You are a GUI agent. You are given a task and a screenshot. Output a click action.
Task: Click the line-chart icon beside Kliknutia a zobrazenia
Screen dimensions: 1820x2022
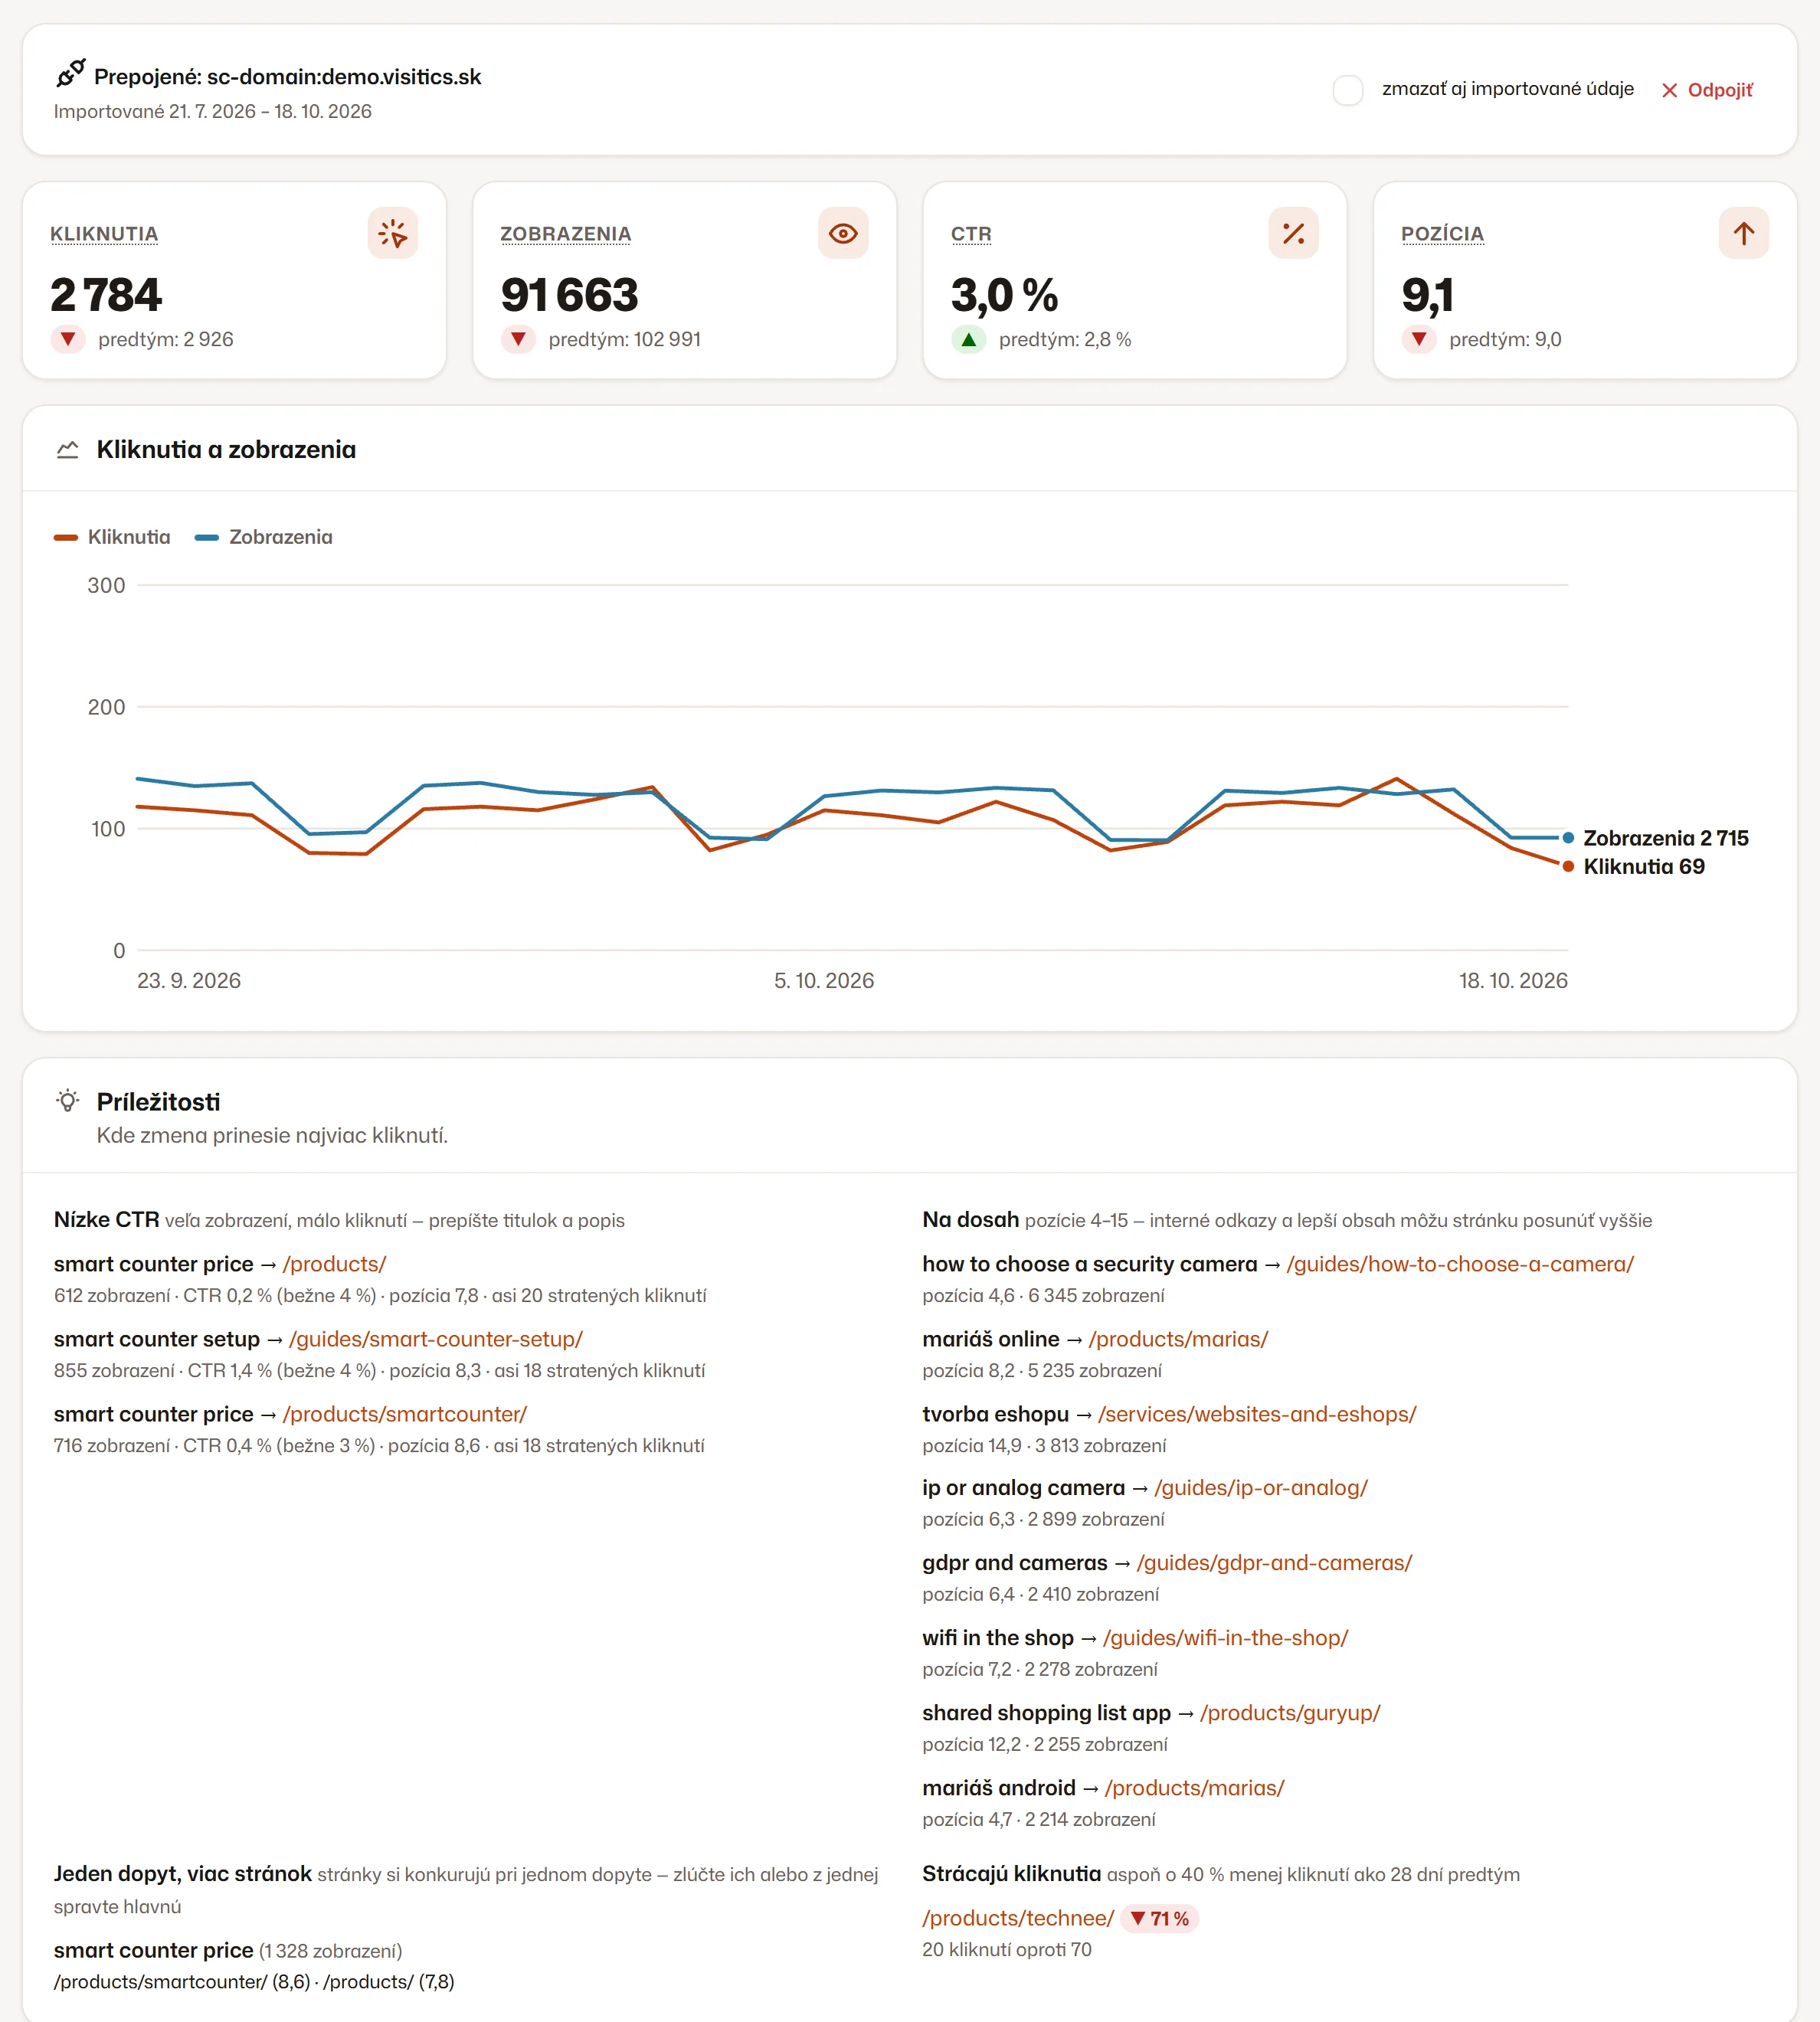(68, 450)
